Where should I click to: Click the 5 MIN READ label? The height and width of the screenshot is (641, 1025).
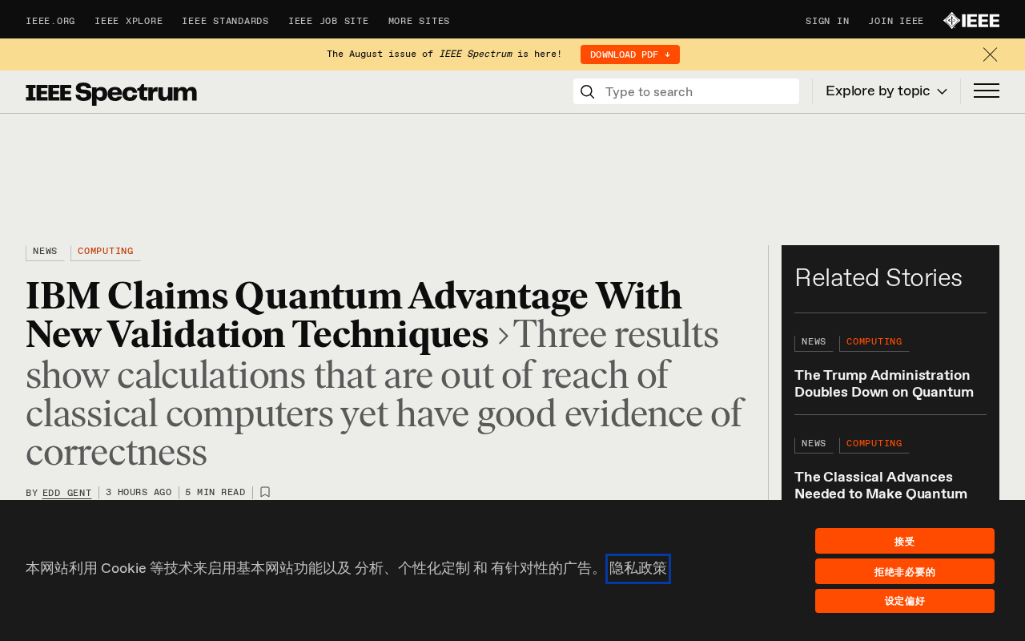(215, 493)
